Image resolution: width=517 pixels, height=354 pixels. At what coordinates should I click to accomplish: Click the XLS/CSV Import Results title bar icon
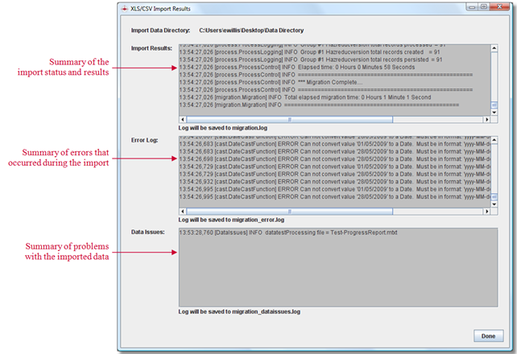123,7
